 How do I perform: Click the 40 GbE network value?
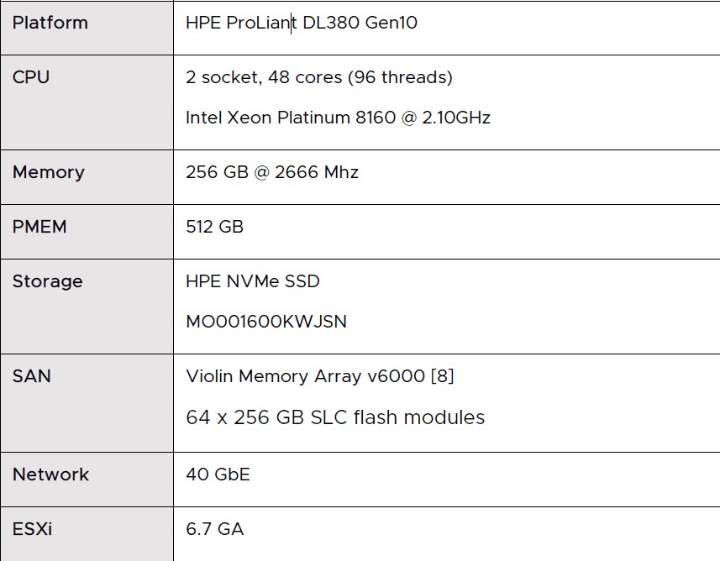[218, 474]
